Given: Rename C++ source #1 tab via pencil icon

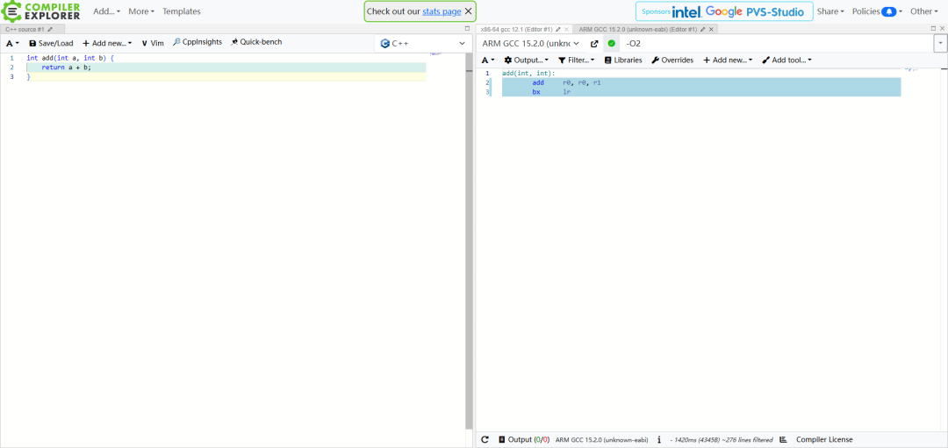Looking at the screenshot, I should (x=50, y=29).
